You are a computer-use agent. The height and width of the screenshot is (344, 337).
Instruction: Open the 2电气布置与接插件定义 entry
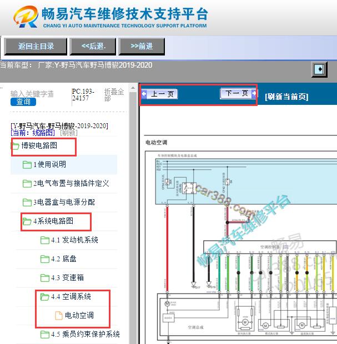(x=71, y=183)
